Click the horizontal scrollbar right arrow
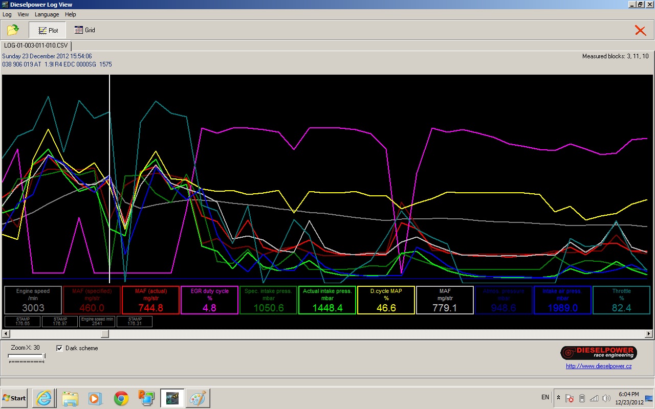The width and height of the screenshot is (655, 409). click(649, 334)
